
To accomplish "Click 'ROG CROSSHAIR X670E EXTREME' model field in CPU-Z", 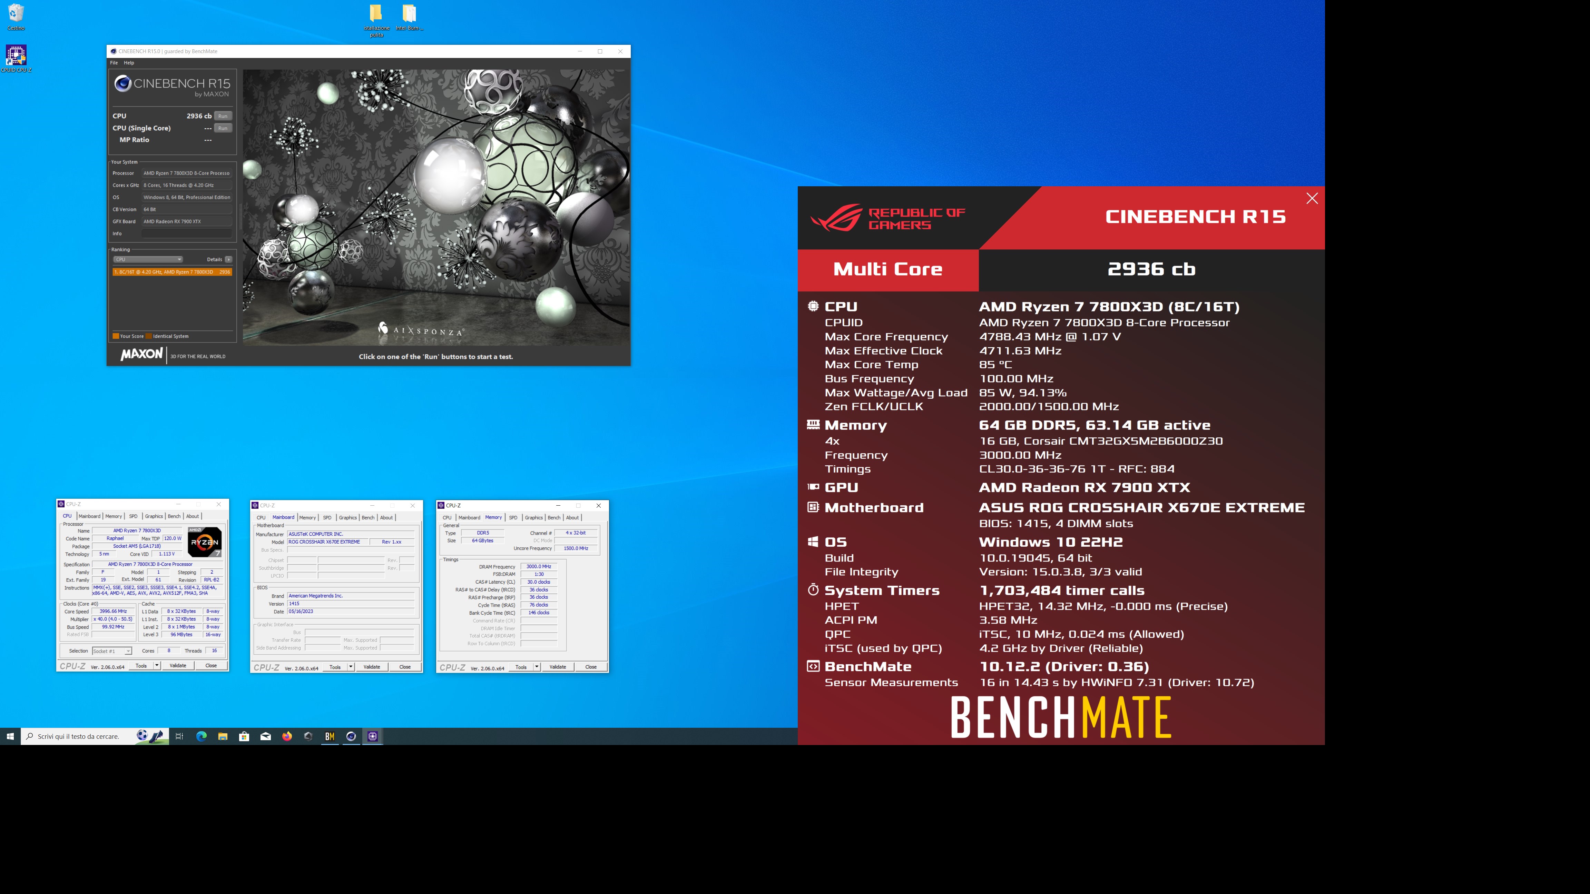I will point(327,542).
